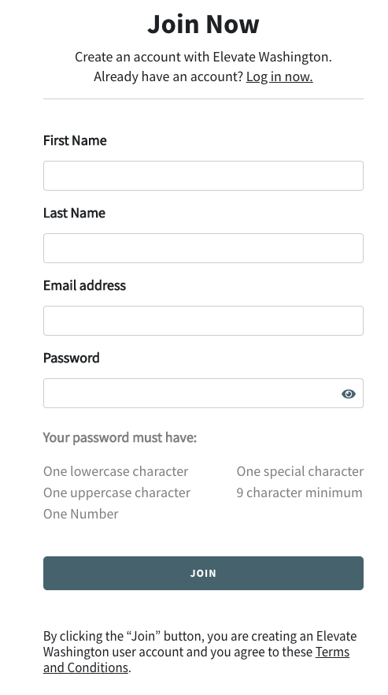
Task: Click the 'Join Now' heading
Action: [x=203, y=24]
